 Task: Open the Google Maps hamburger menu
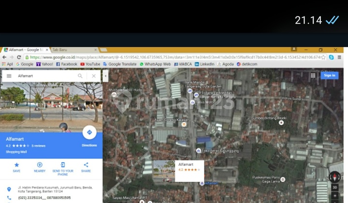click(x=9, y=76)
